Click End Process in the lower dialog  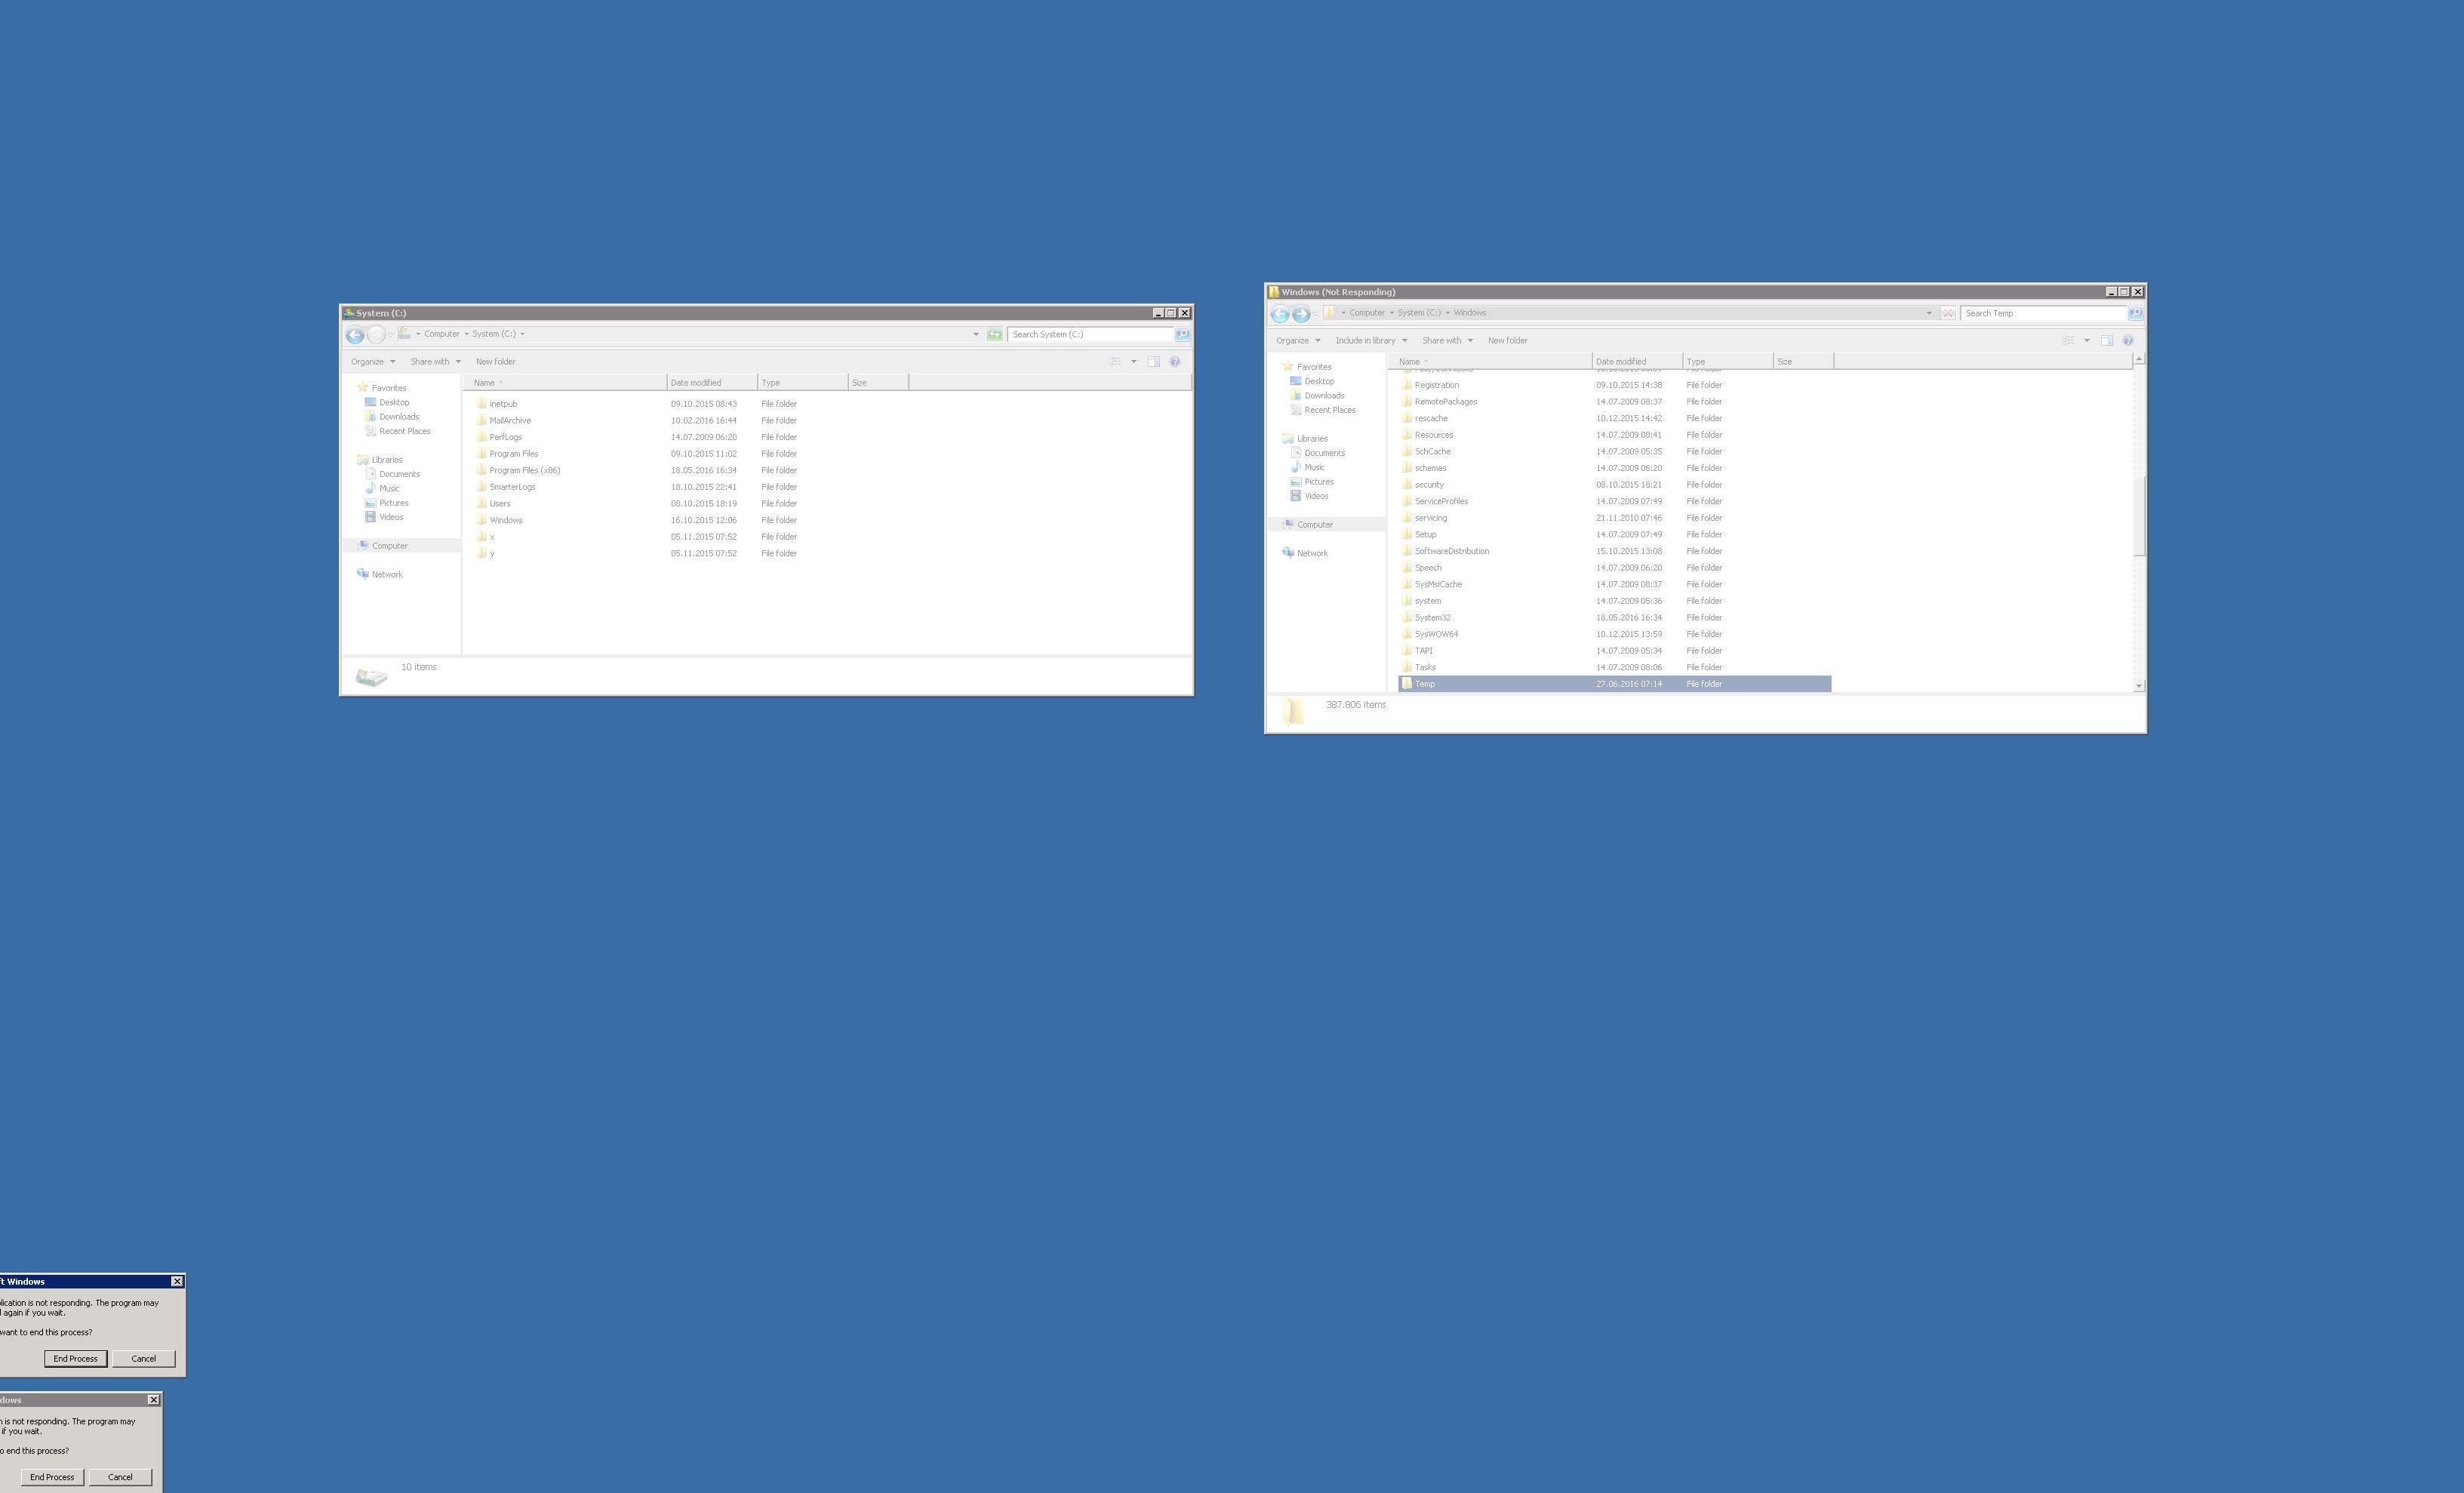click(x=52, y=1477)
